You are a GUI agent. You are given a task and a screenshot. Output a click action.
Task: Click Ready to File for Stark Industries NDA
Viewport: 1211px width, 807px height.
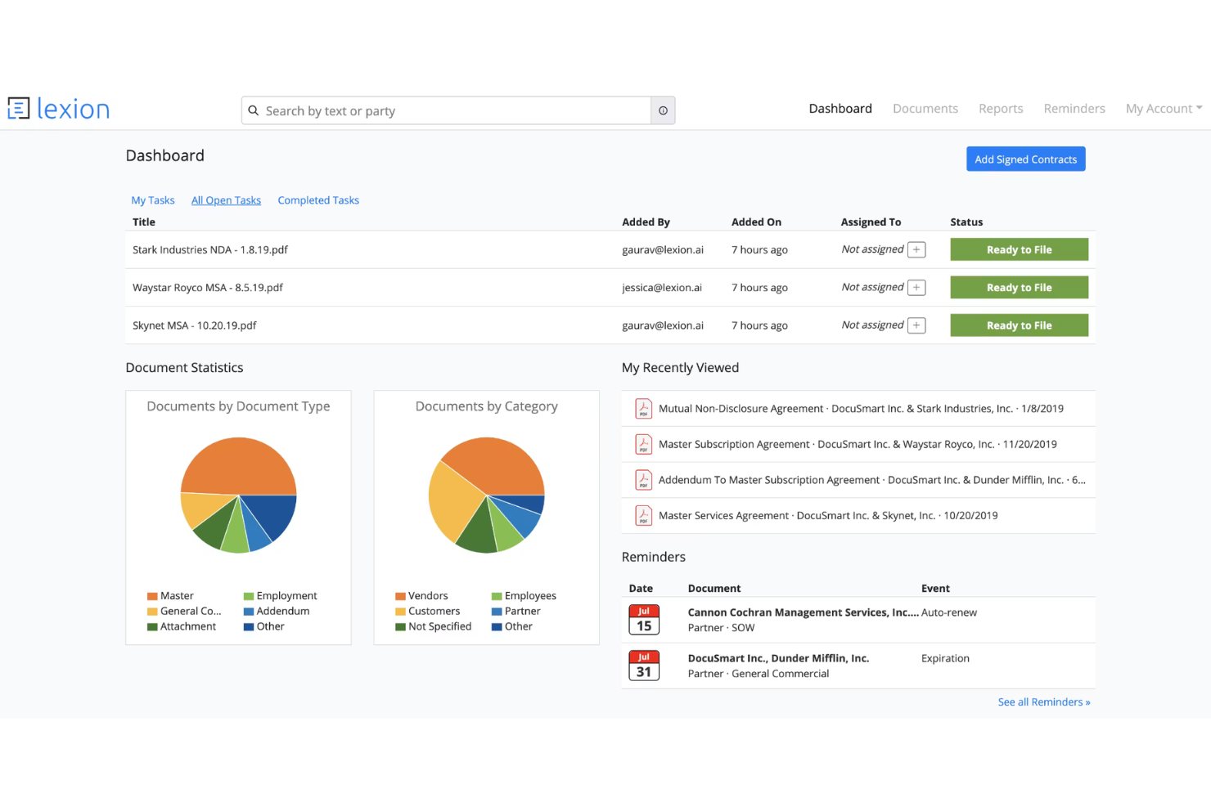(x=1020, y=249)
